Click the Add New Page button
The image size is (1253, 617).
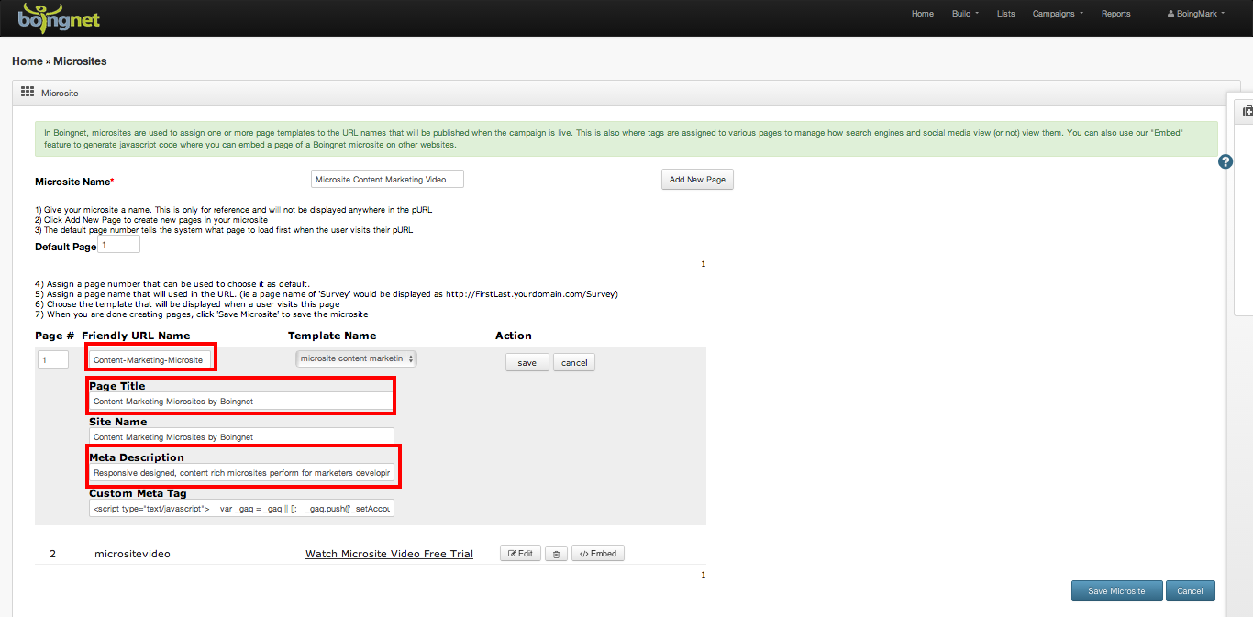pyautogui.click(x=697, y=180)
